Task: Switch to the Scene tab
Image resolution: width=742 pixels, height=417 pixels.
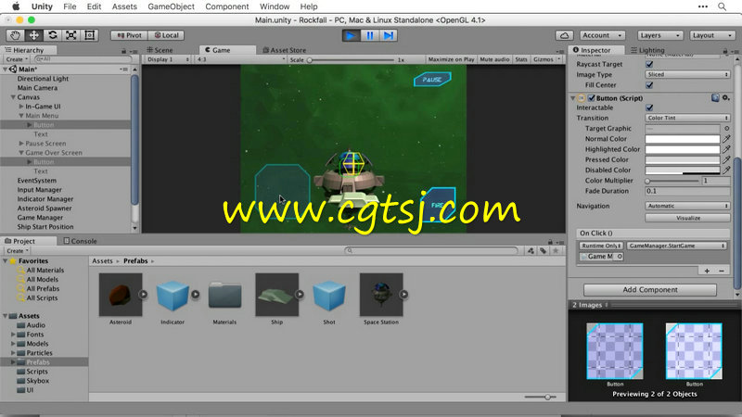Action: tap(160, 50)
